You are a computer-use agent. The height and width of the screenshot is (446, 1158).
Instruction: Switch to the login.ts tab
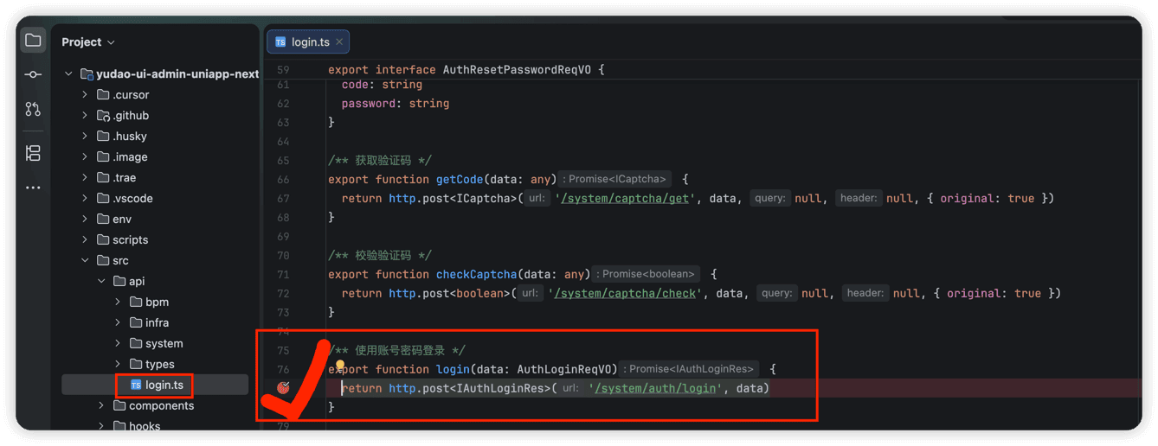point(307,41)
